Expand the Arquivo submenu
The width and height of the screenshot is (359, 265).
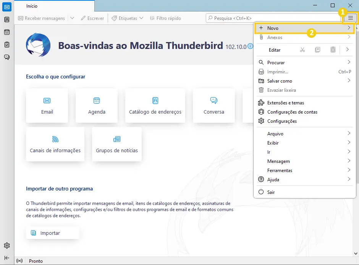click(304, 133)
